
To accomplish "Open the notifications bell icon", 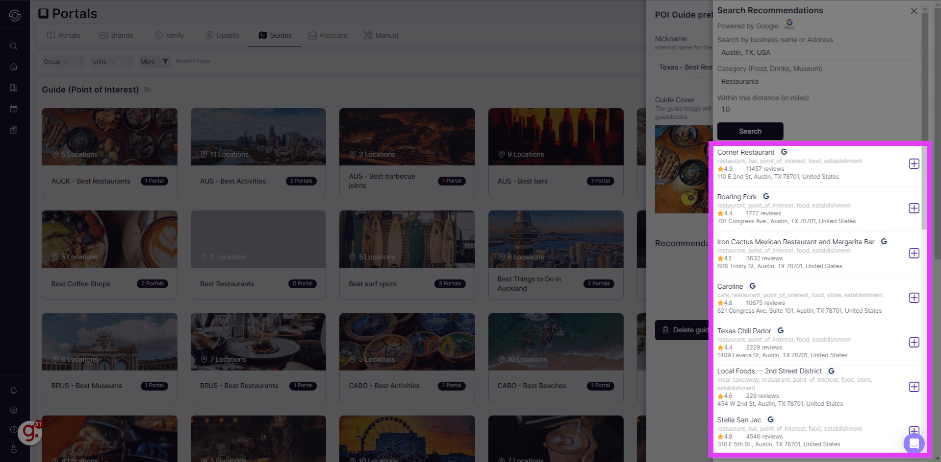I will [x=13, y=390].
